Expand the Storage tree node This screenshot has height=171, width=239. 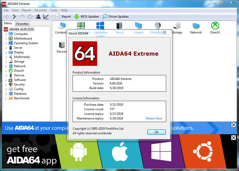(x=6, y=62)
